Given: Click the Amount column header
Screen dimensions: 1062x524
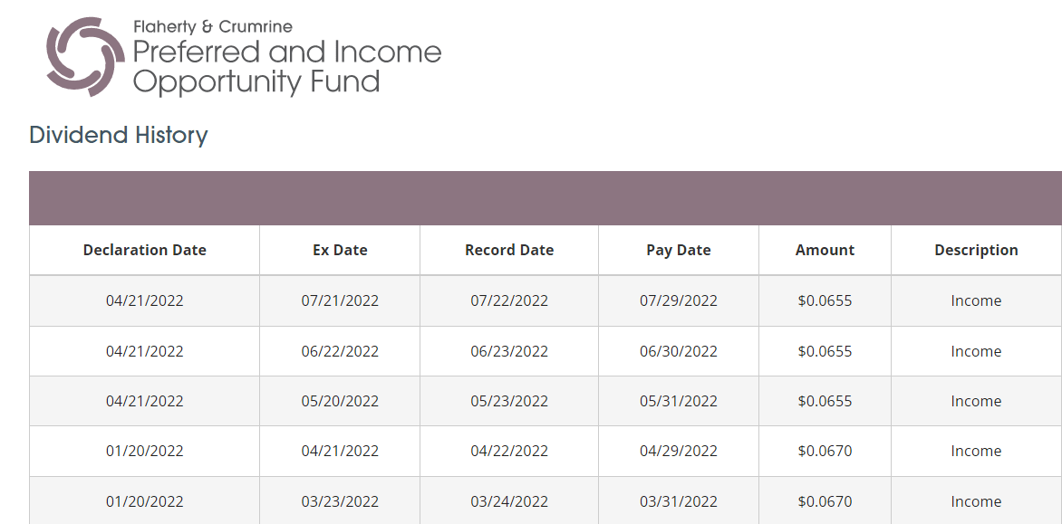Looking at the screenshot, I should pos(825,251).
